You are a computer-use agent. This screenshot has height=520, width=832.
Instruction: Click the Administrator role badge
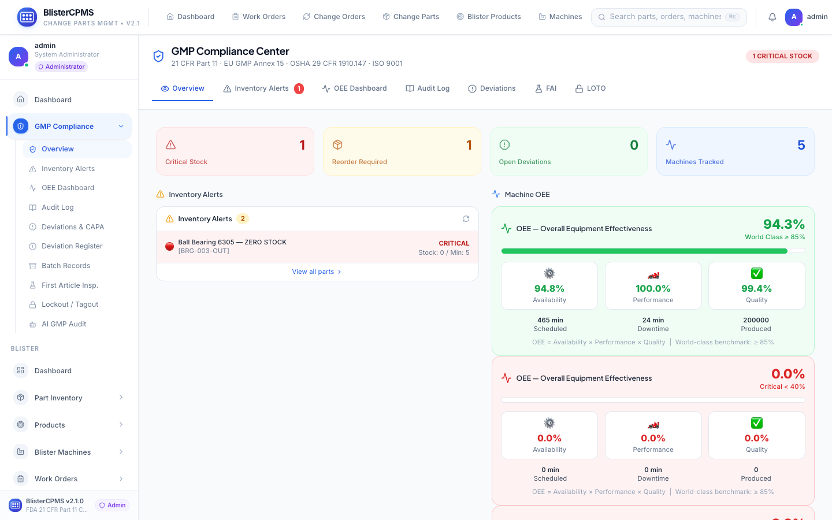(61, 67)
